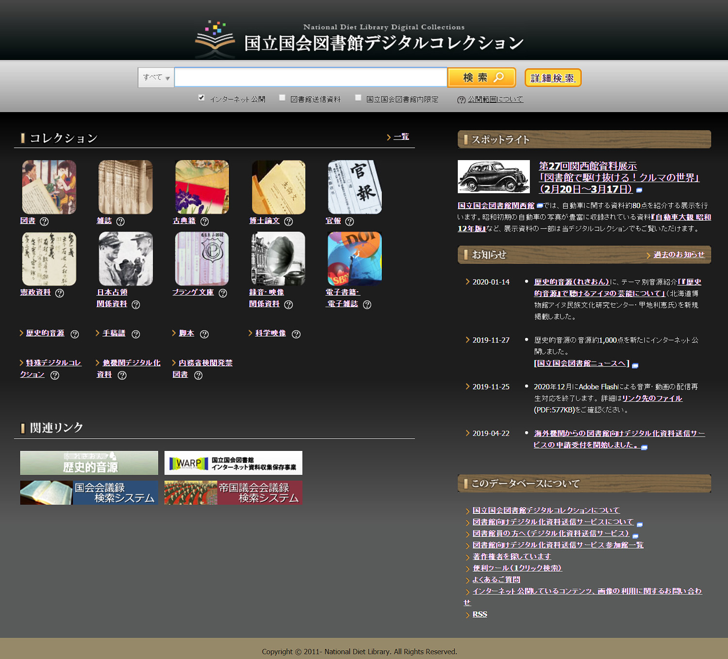Open the 科学映像 collection link
The image size is (728, 659).
point(270,333)
